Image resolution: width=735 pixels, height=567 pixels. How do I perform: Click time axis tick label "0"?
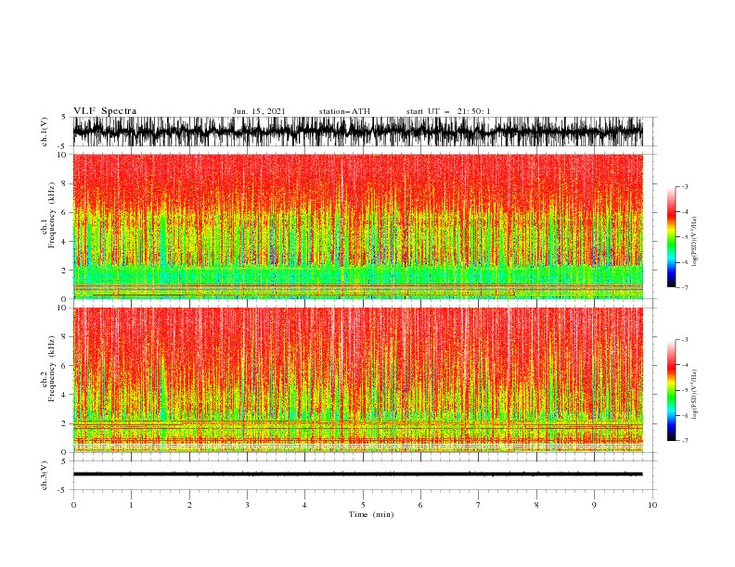[x=73, y=505]
